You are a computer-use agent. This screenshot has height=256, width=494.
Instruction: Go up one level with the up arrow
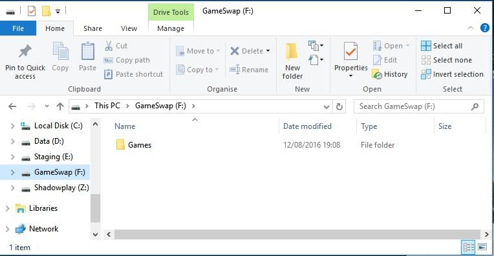(x=60, y=106)
